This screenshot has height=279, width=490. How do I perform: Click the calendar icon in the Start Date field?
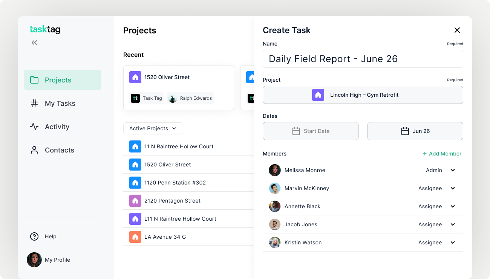coord(296,131)
